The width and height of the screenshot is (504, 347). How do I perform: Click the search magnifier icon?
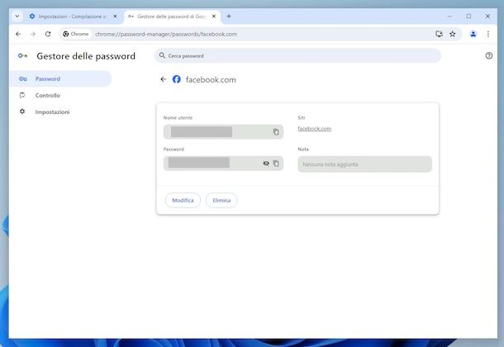pyautogui.click(x=162, y=55)
